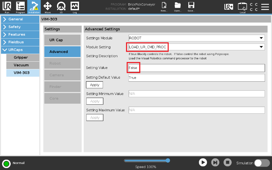Click the description line about Blockly control

click(179, 54)
